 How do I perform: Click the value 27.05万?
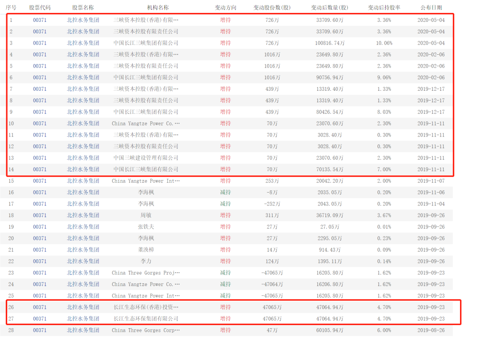coord(330,227)
